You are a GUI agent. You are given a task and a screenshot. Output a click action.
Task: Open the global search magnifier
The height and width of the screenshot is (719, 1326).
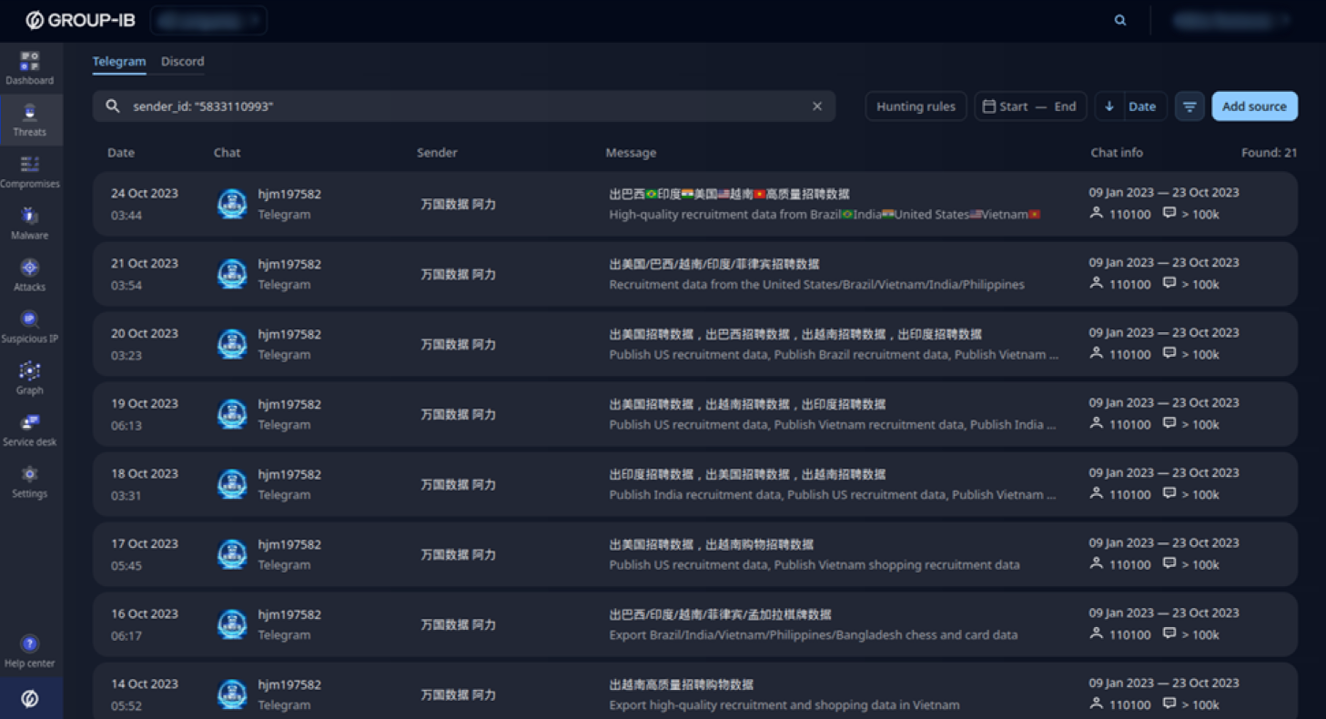[x=1119, y=19]
